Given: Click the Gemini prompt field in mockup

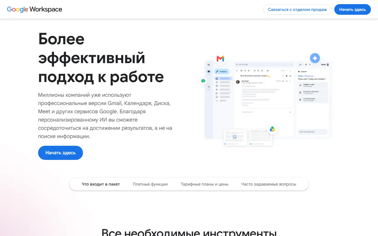Looking at the screenshot, I should click(313, 132).
